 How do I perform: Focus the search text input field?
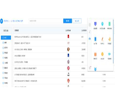point(46,21)
